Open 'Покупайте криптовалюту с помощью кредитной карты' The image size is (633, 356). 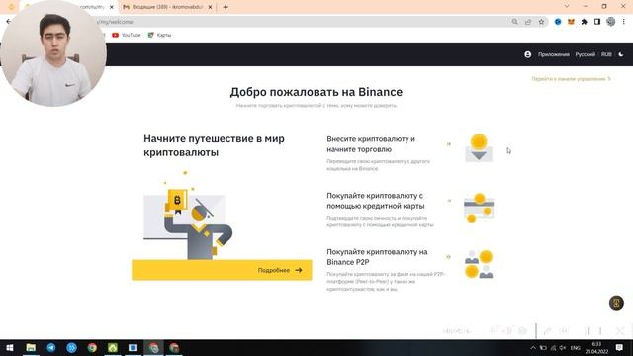click(x=376, y=201)
